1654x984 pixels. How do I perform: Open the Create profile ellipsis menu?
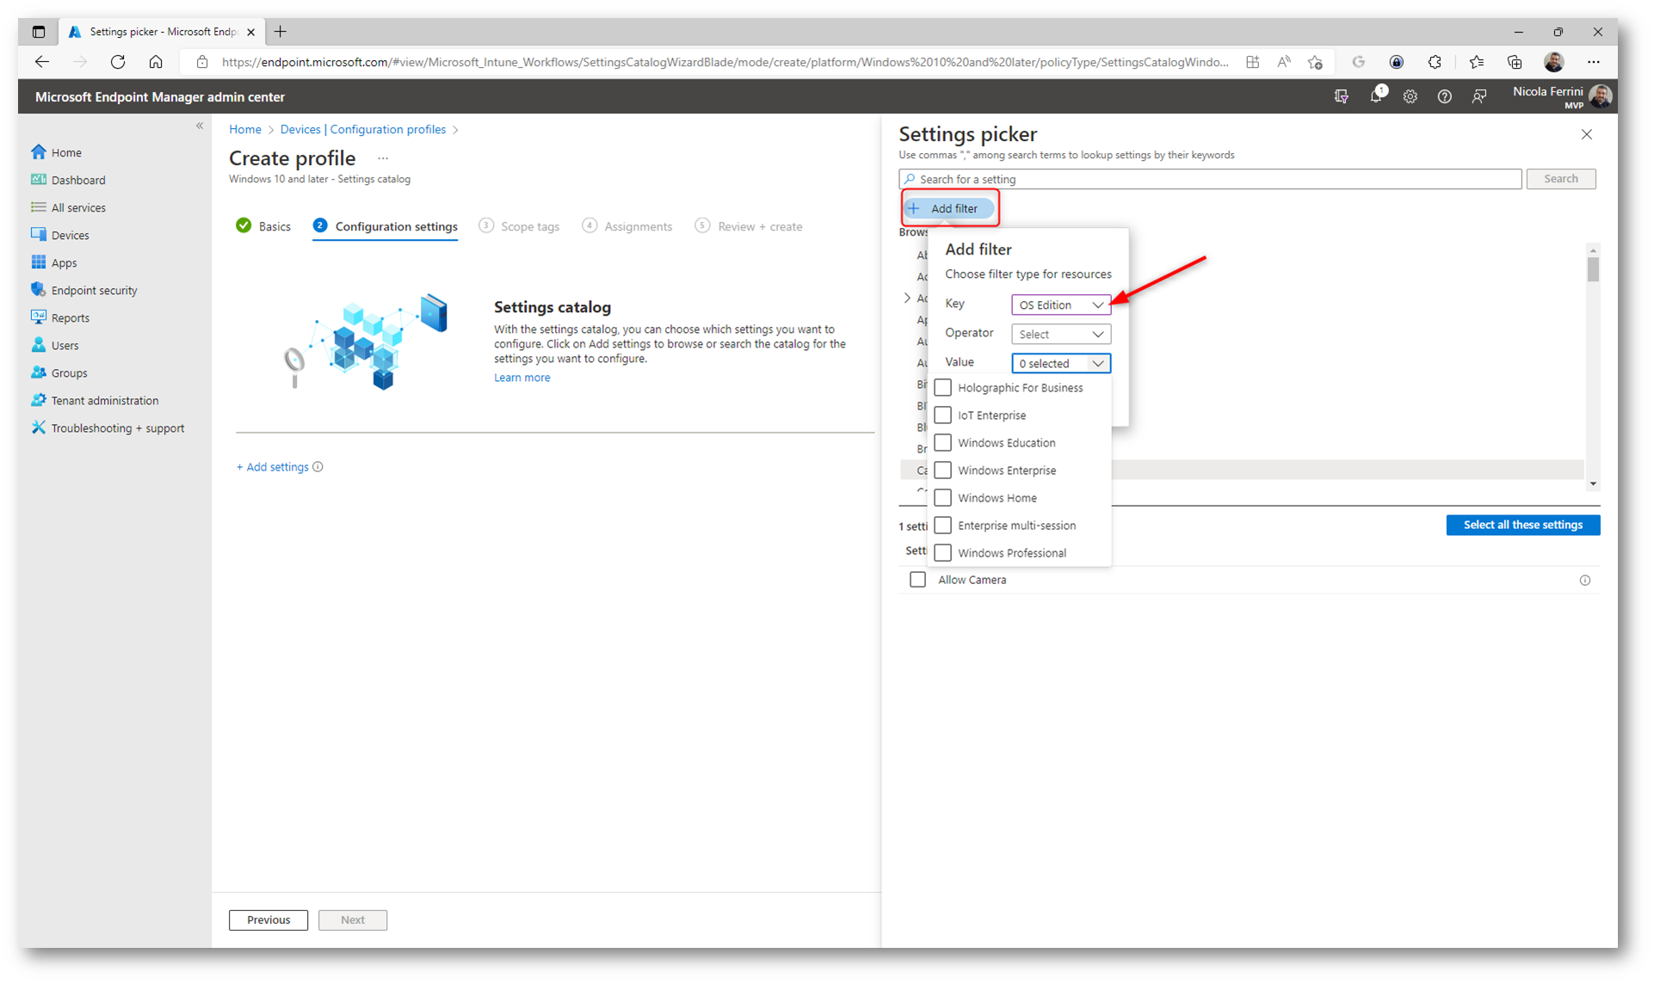click(383, 158)
